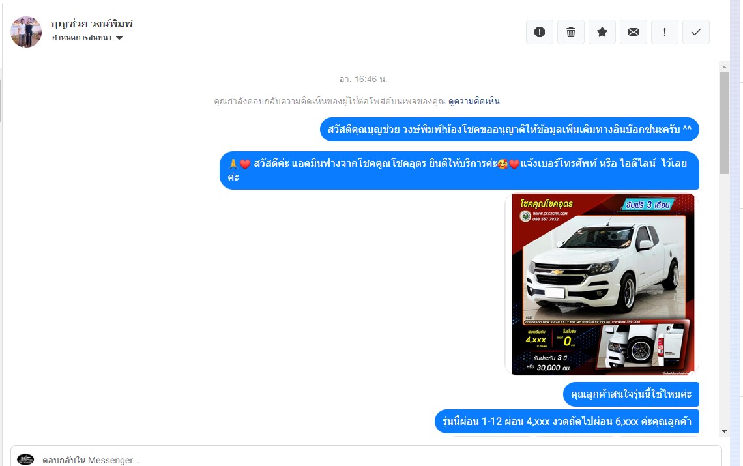Mark conversation as unread with envelope icon

(633, 32)
